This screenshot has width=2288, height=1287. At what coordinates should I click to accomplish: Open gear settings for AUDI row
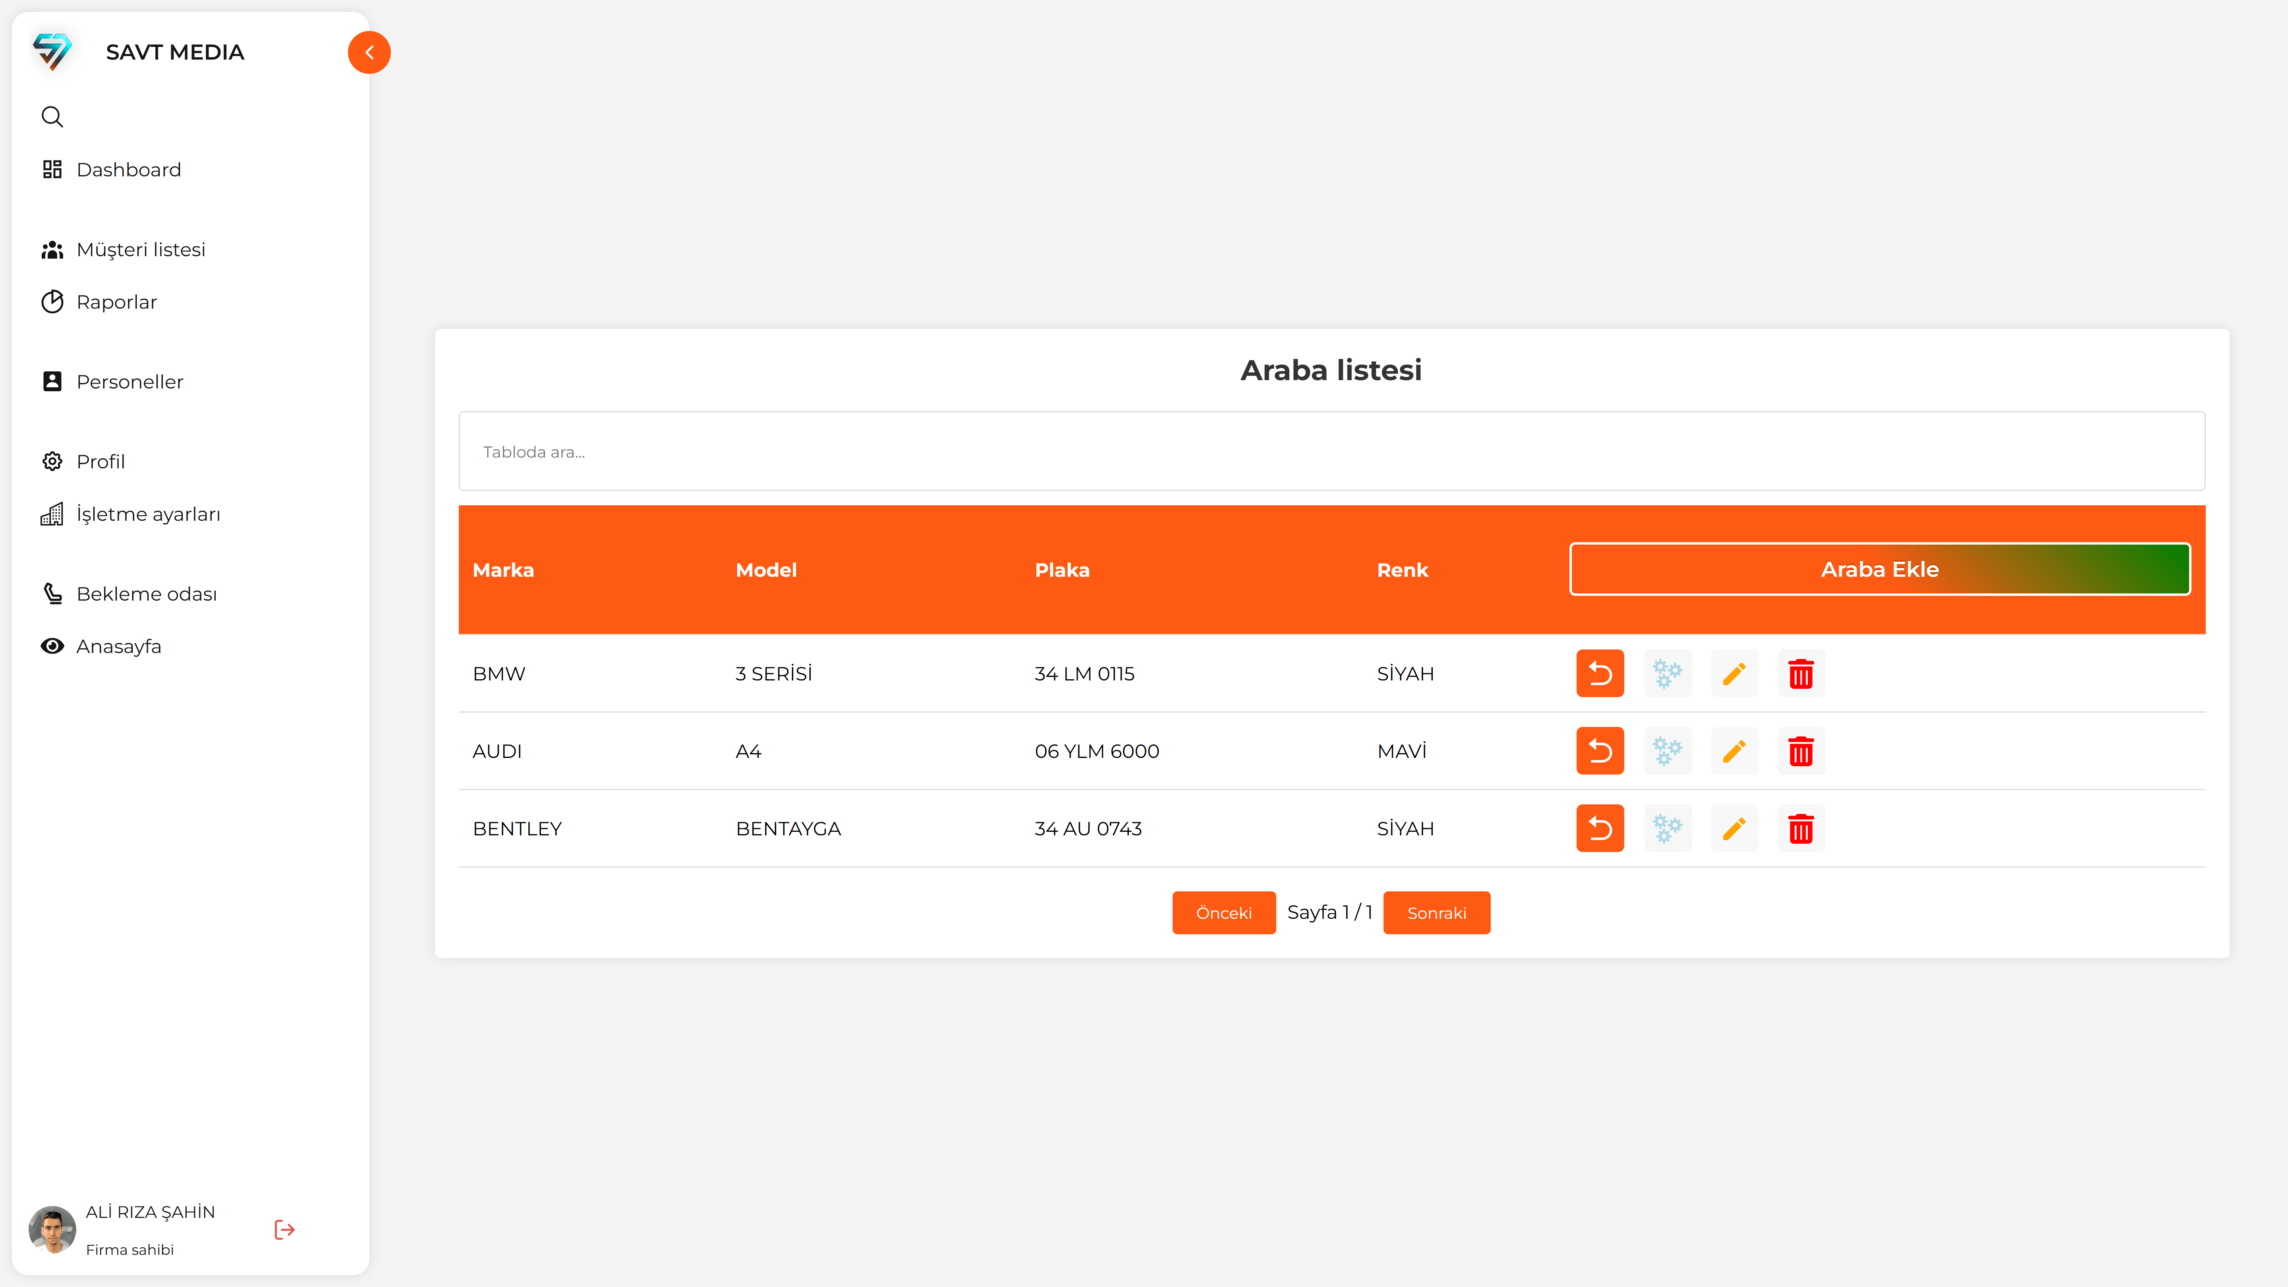coord(1667,752)
